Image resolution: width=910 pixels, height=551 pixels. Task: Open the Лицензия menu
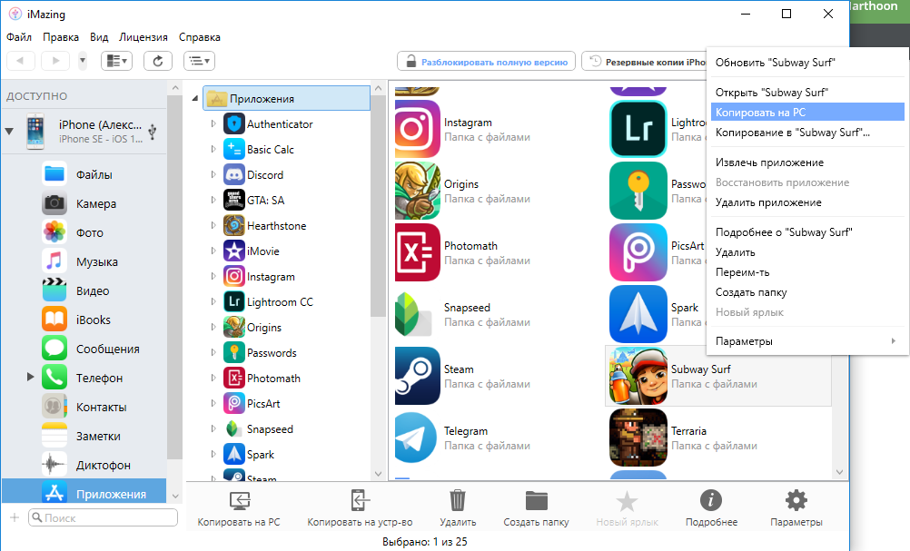tap(143, 37)
